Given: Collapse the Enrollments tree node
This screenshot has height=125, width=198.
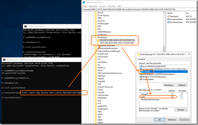Looking at the screenshot, I should coord(94,37).
